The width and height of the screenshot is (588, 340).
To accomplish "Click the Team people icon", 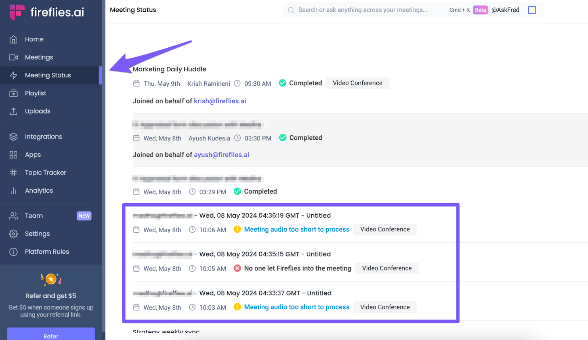I will pyautogui.click(x=14, y=216).
